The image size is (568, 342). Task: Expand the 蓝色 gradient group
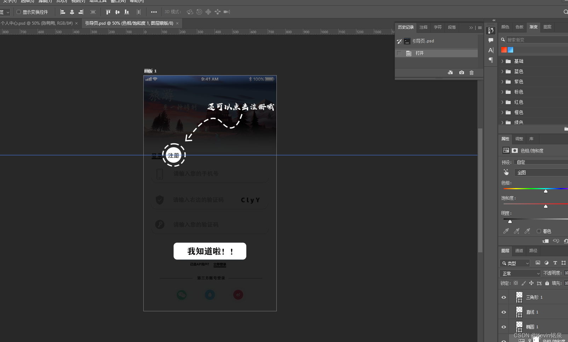click(x=503, y=71)
